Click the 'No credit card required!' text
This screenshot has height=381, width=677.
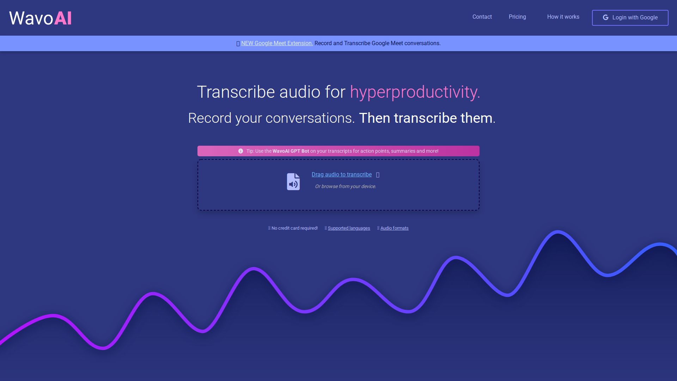(294, 228)
